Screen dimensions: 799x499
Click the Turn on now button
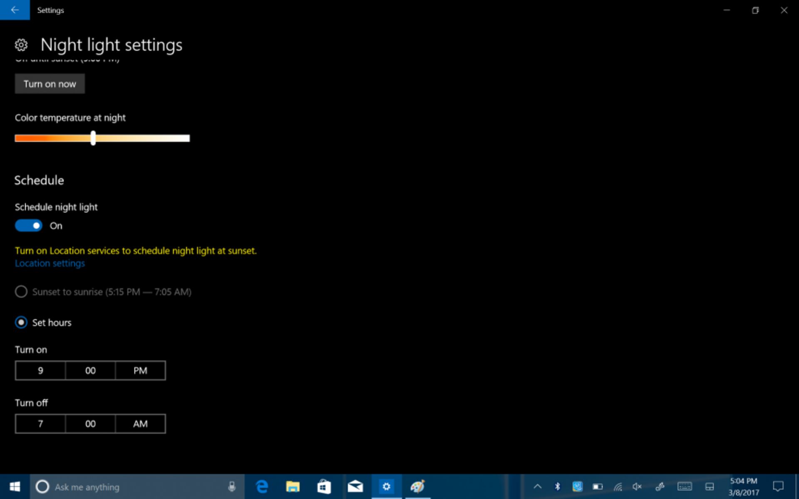50,84
